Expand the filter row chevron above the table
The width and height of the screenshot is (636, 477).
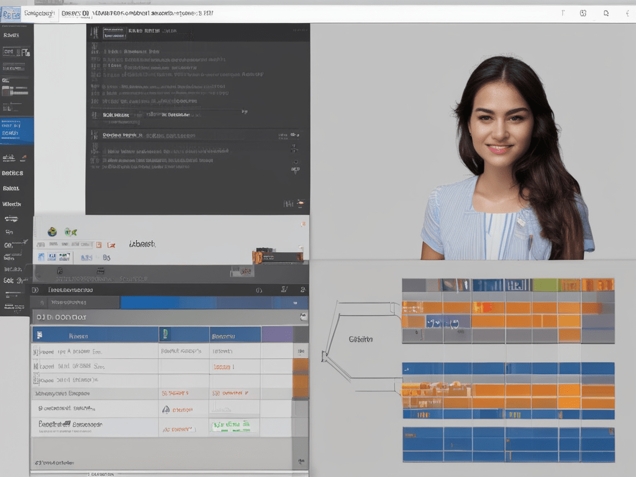point(294,302)
